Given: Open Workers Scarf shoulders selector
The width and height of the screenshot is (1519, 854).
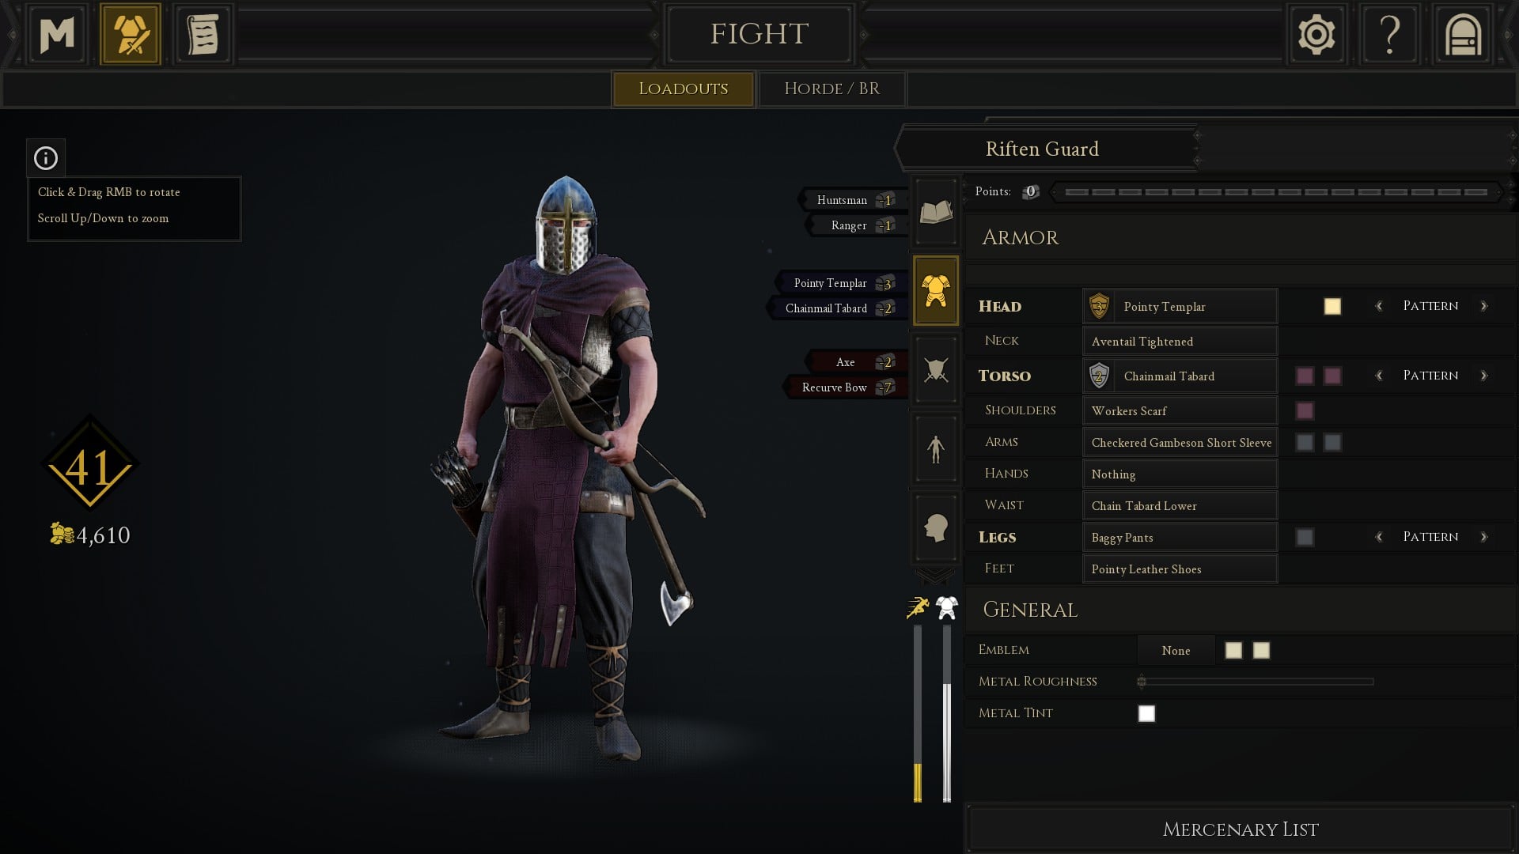Looking at the screenshot, I should pos(1180,410).
